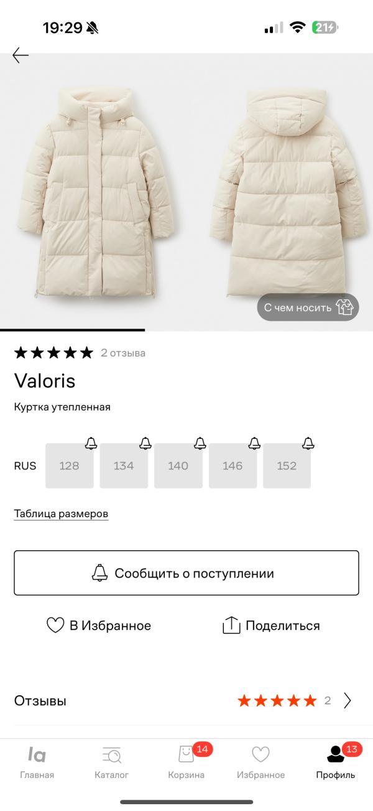
Task: Tap the image gallery progress bar
Action: (72, 330)
